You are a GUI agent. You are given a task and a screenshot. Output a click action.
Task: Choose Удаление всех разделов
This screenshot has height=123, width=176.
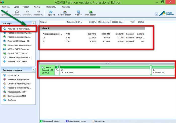(19, 79)
